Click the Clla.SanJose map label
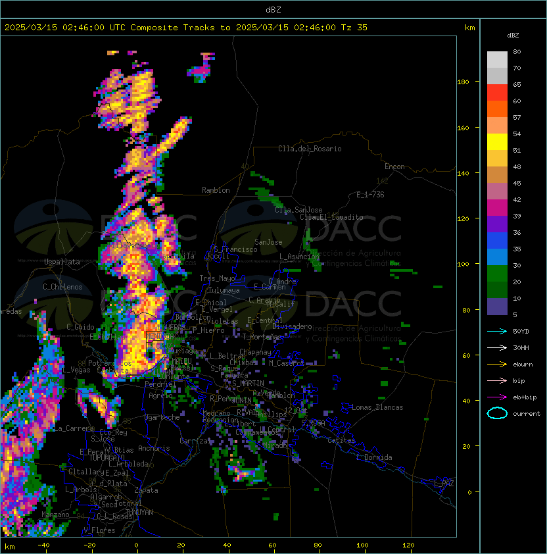 [298, 210]
